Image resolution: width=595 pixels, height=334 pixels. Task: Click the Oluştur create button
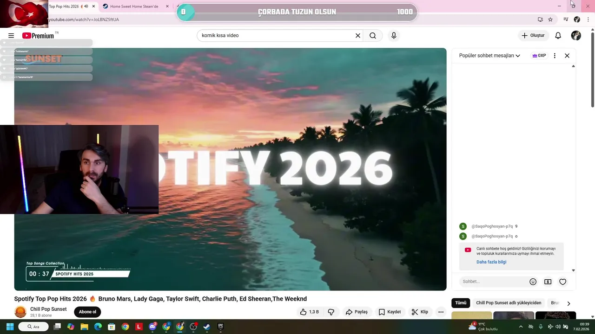click(533, 36)
